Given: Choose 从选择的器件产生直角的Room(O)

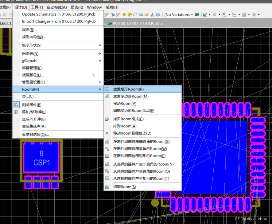Looking at the screenshot, I should point(142,171).
